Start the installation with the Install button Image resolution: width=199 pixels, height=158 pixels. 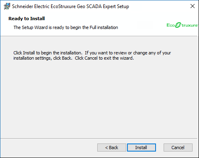click(x=142, y=148)
